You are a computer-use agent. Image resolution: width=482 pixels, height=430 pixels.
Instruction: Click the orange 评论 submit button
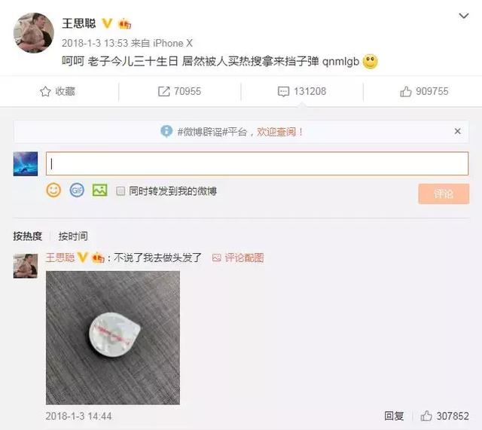[444, 194]
